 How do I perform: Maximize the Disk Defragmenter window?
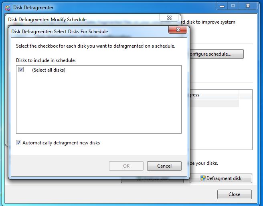click(x=233, y=6)
